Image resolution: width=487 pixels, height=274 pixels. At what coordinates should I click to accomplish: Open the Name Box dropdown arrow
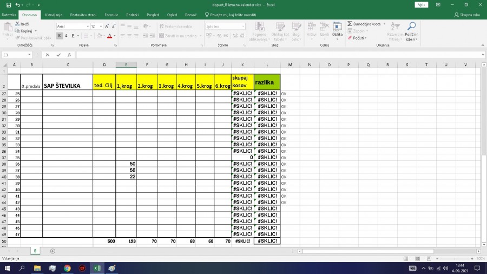pyautogui.click(x=29, y=55)
